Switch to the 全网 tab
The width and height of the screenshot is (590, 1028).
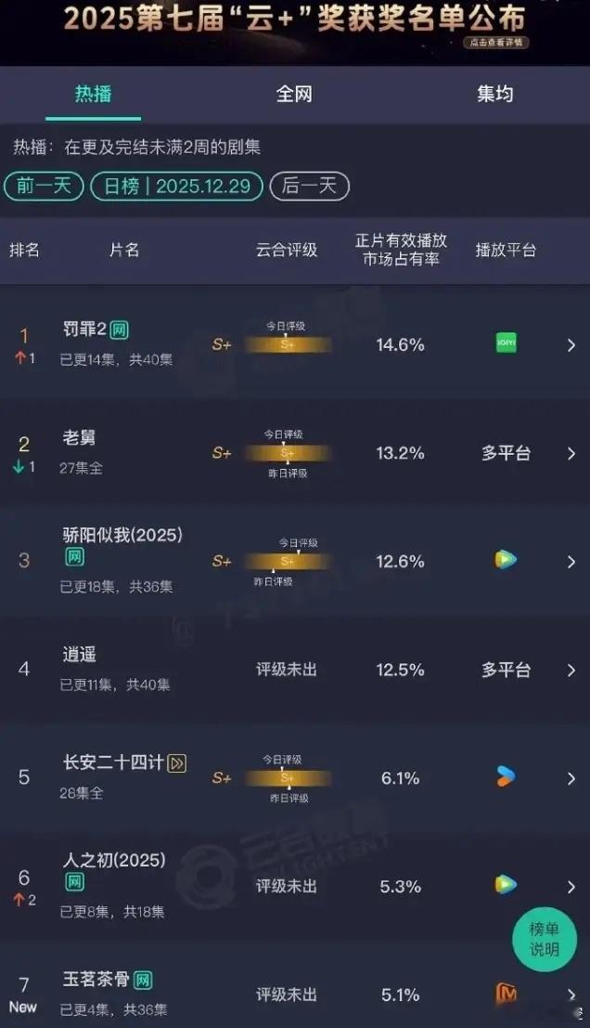294,94
